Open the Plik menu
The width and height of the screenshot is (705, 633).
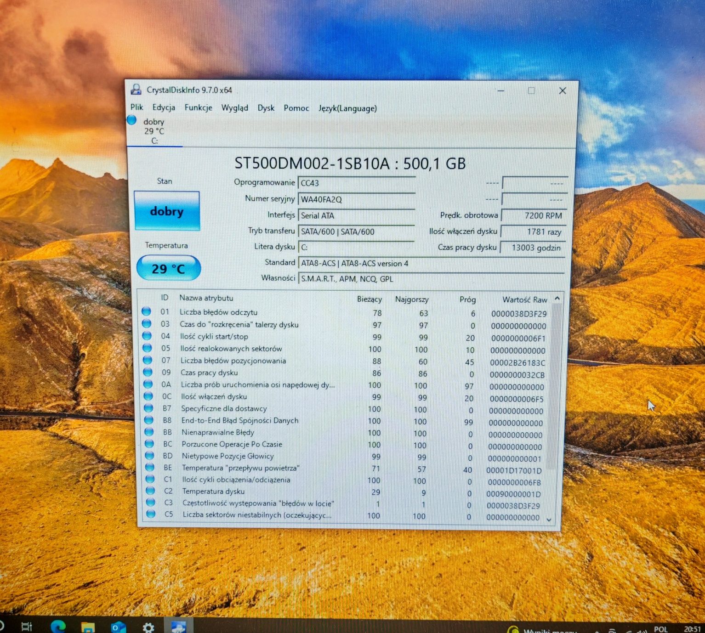(x=136, y=107)
